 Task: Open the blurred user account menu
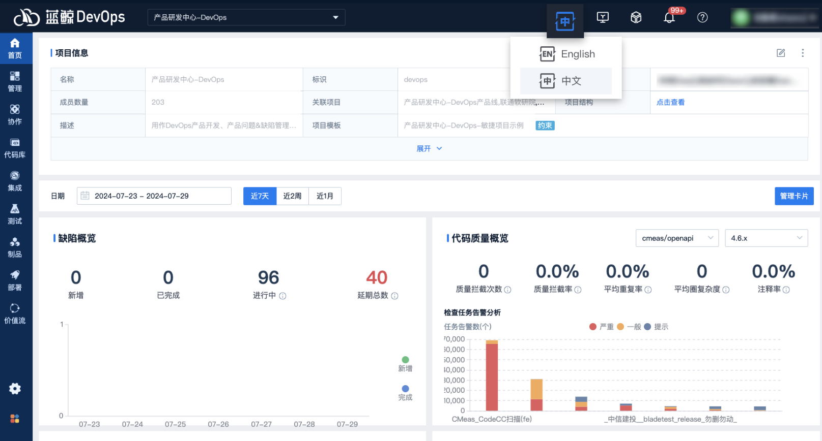coord(774,17)
